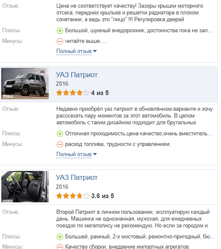221x249 pixels.
Task: Click the red minus icon beside 'читайте выше'
Action: point(60,41)
